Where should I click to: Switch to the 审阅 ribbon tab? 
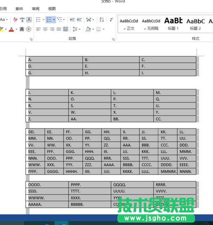pyautogui.click(x=35, y=9)
